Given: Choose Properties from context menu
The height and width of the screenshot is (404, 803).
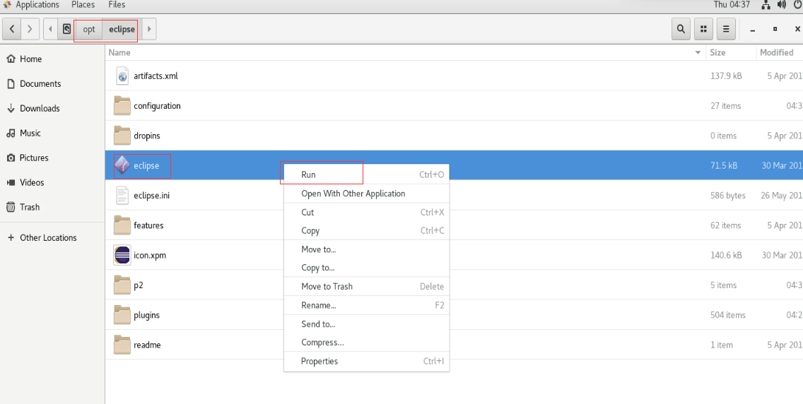Looking at the screenshot, I should (x=367, y=361).
